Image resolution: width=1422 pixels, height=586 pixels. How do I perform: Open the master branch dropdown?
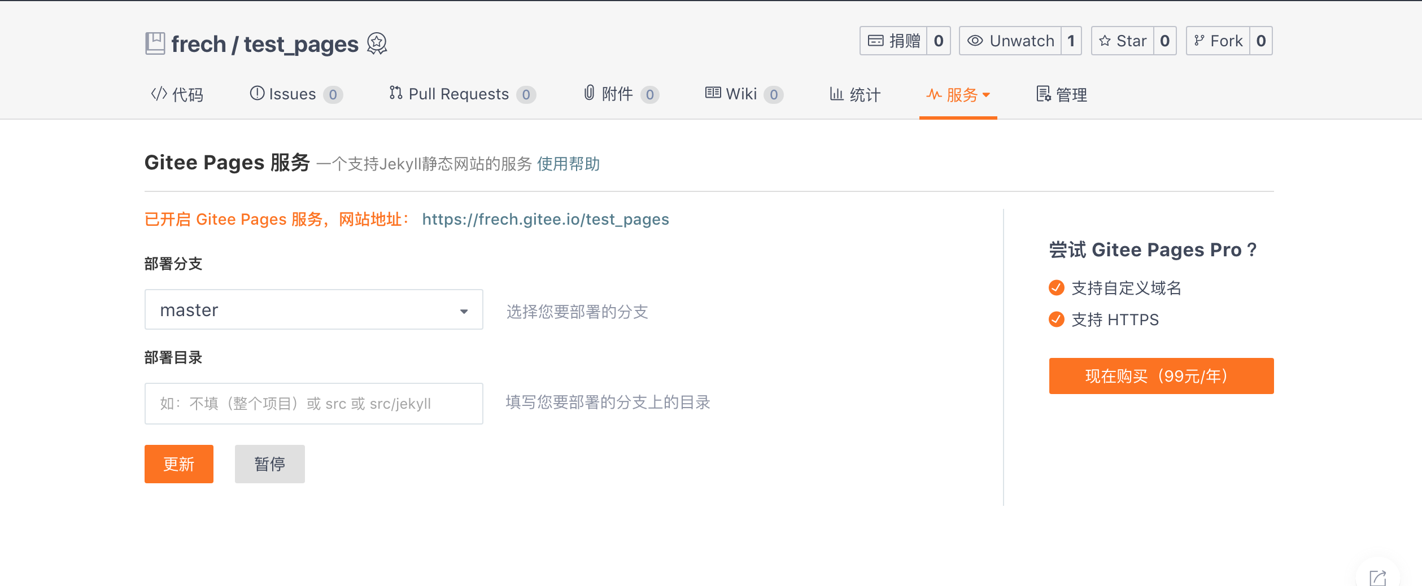point(314,309)
